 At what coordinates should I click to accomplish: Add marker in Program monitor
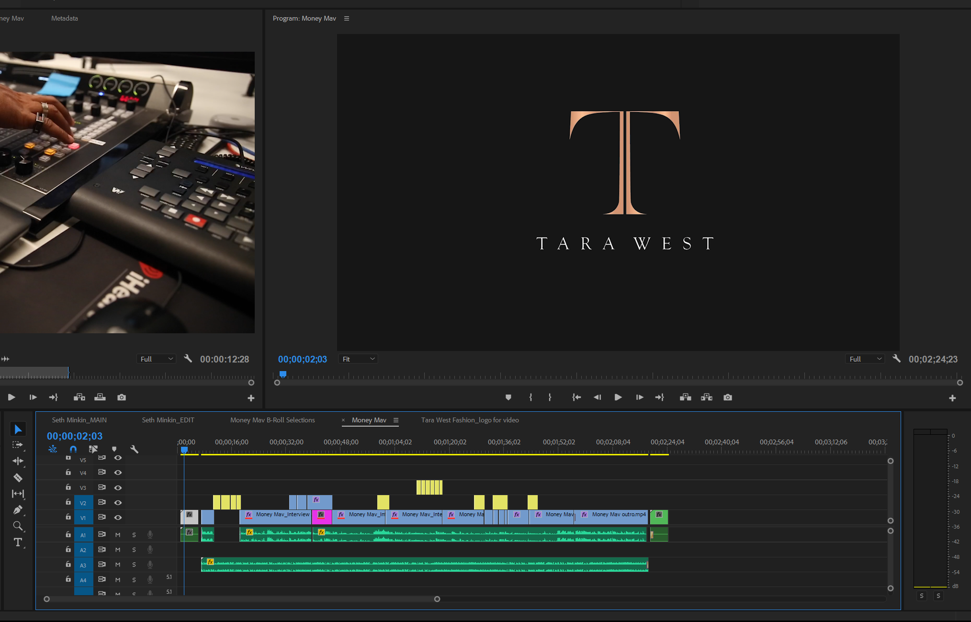click(x=508, y=397)
